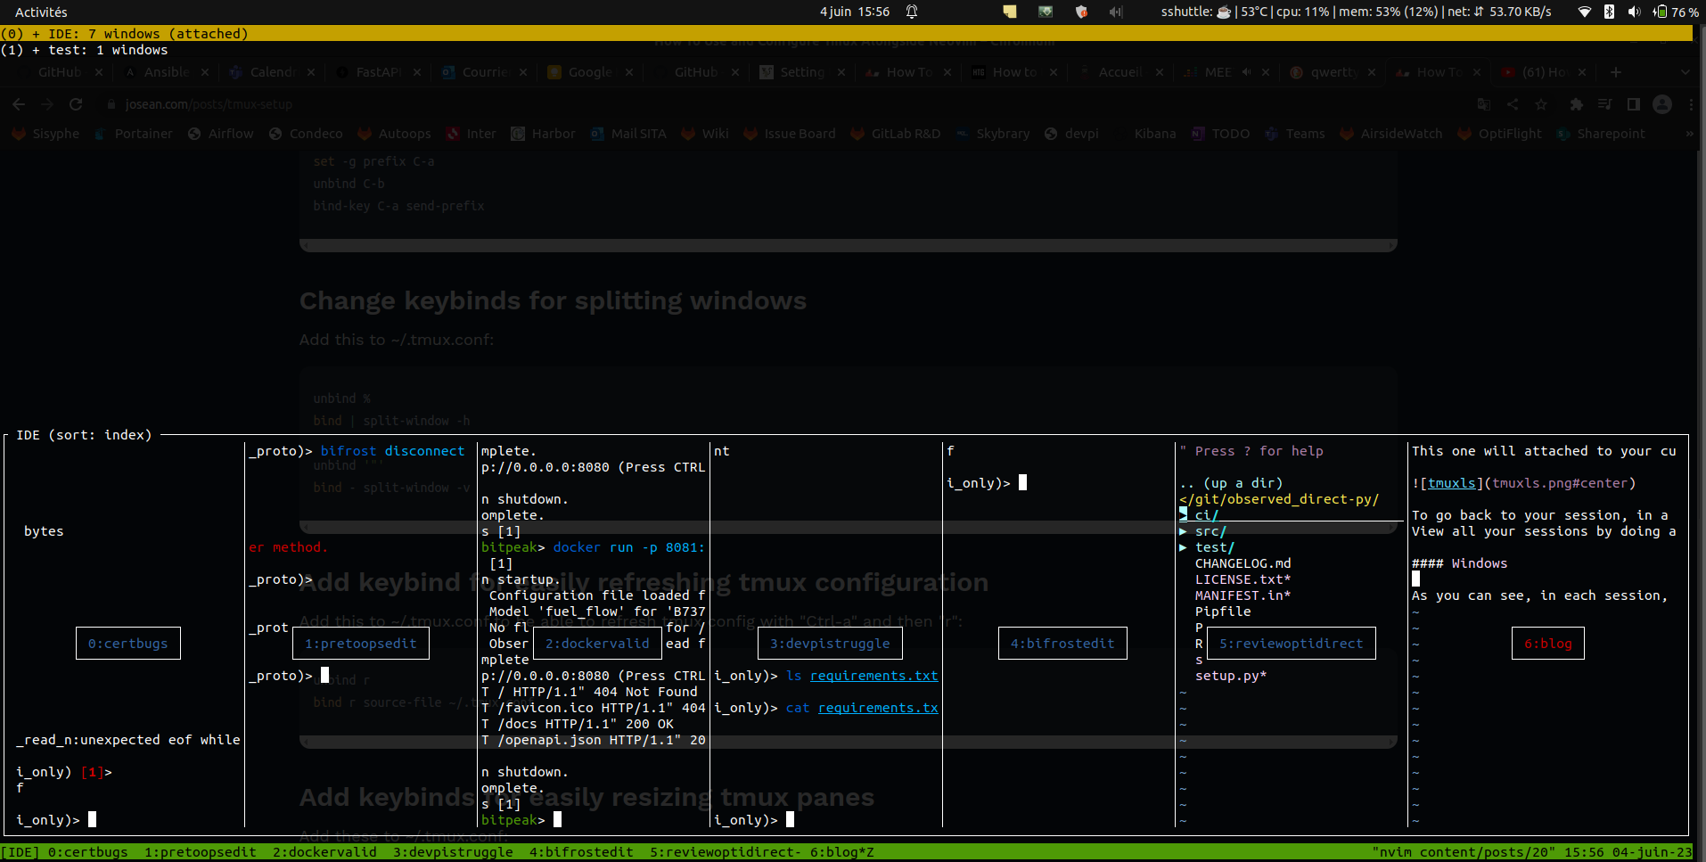The height and width of the screenshot is (862, 1706).
Task: Open the Chromium profile avatar
Action: tap(1662, 104)
